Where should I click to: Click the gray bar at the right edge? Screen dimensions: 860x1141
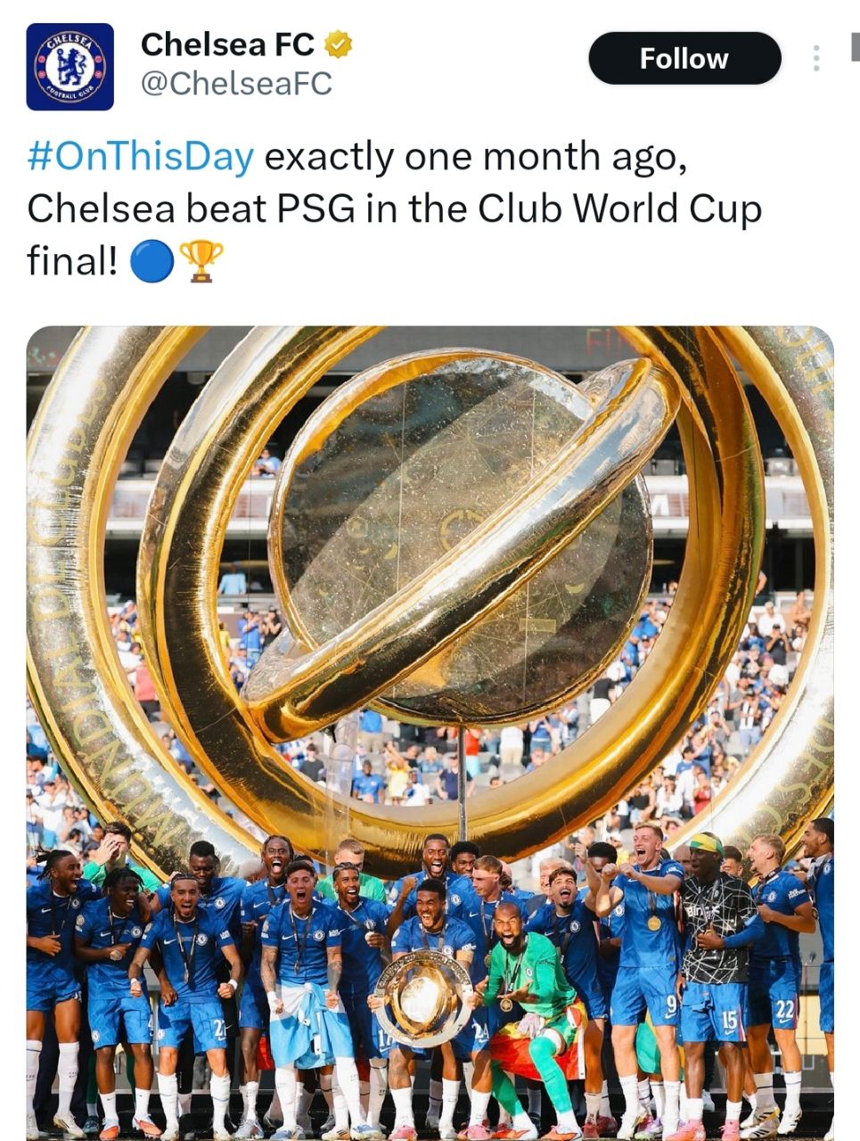[x=855, y=45]
